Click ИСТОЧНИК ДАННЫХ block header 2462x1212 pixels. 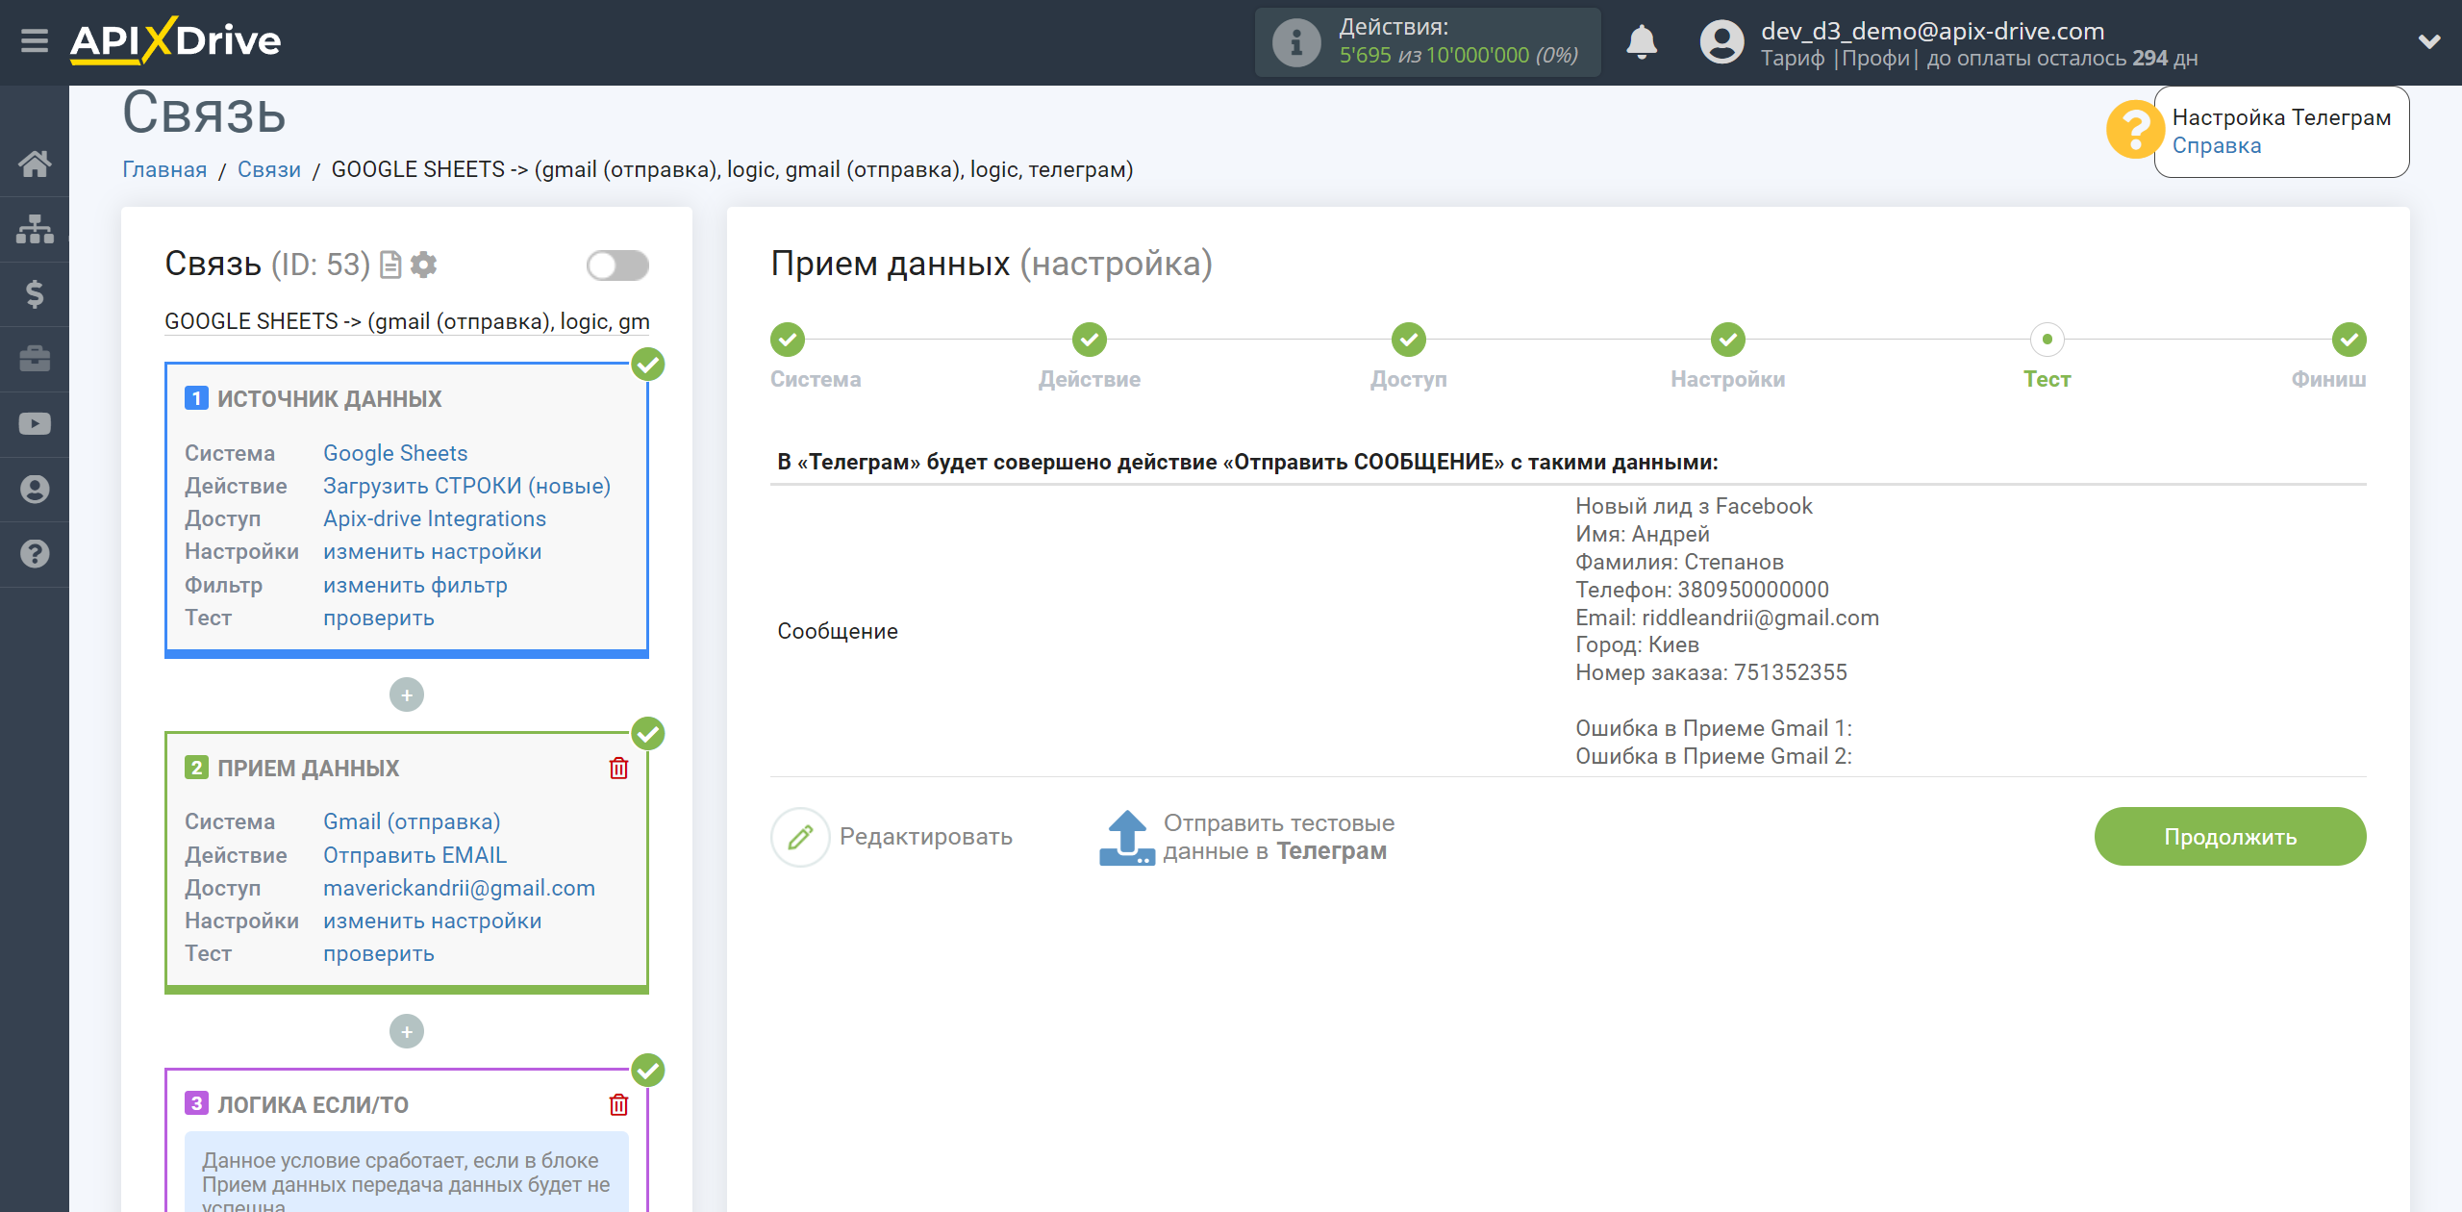pos(329,398)
